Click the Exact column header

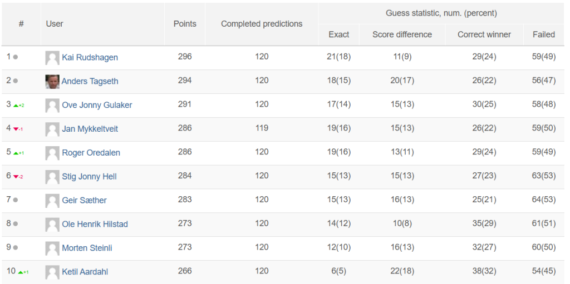[339, 34]
